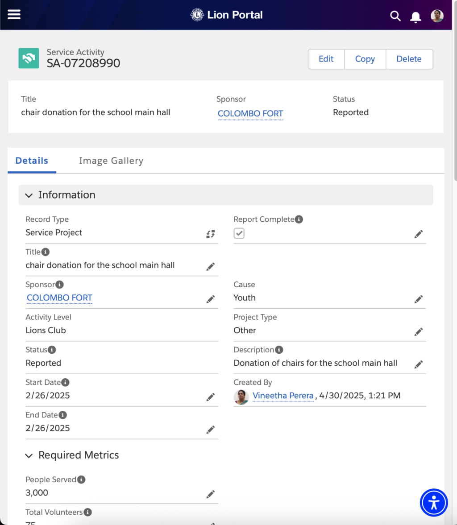Click the Service Activity handshake icon
This screenshot has width=457, height=525.
point(29,58)
